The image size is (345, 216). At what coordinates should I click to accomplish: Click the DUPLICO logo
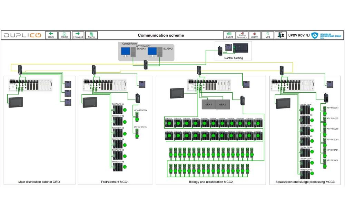(23, 35)
